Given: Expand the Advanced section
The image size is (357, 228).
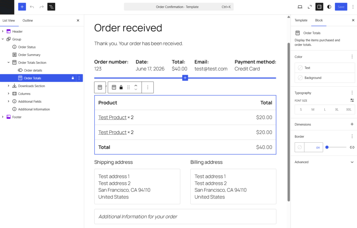Looking at the screenshot, I should tap(325, 162).
